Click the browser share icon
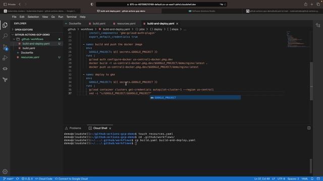323x181 pixels. (305, 5)
